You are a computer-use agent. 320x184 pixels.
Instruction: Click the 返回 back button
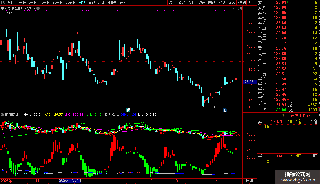[252, 3]
